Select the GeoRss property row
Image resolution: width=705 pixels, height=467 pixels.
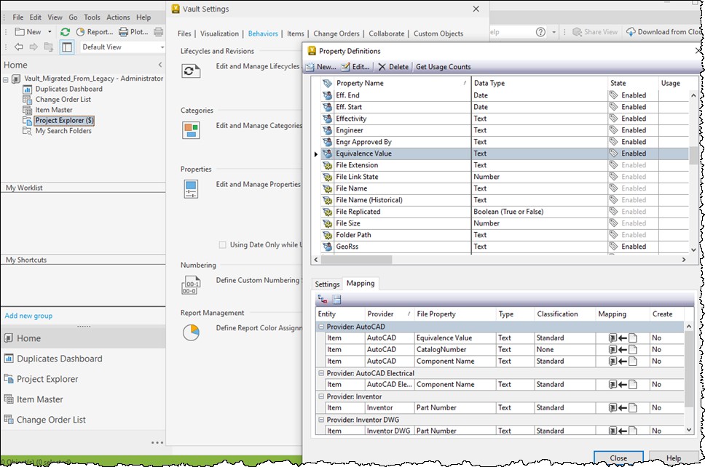(x=505, y=247)
